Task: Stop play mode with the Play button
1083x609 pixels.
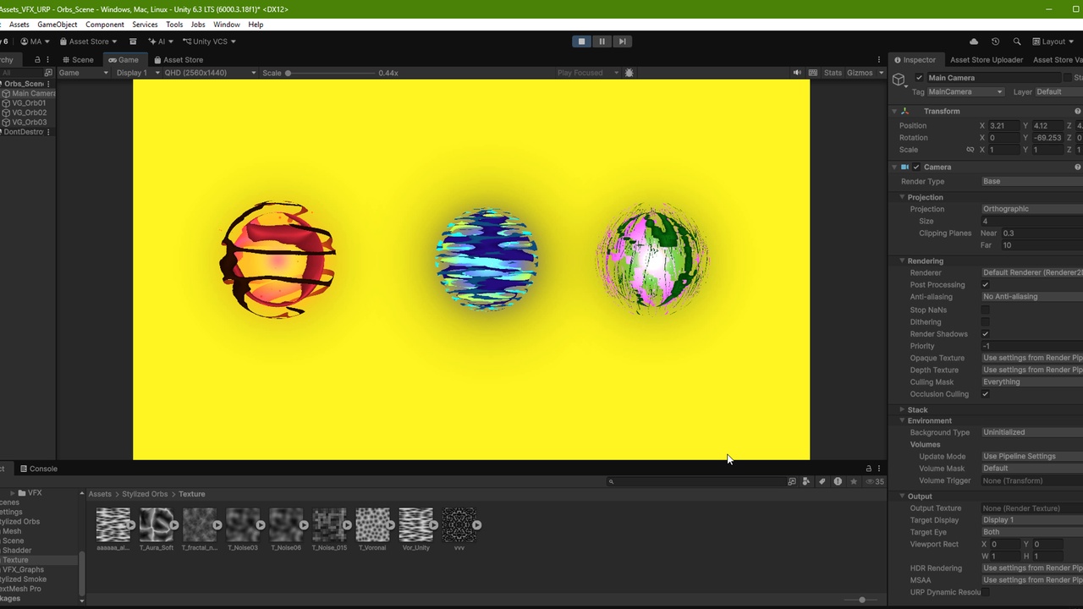Action: [x=581, y=41]
